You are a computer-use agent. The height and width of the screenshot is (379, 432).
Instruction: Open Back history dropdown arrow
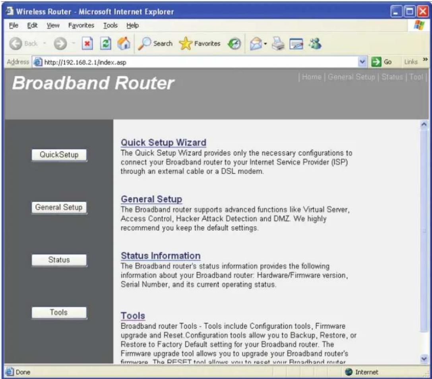coord(45,43)
